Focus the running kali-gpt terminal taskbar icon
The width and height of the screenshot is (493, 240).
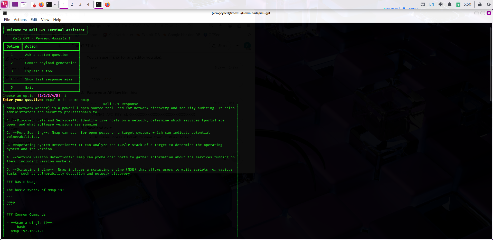click(99, 4)
